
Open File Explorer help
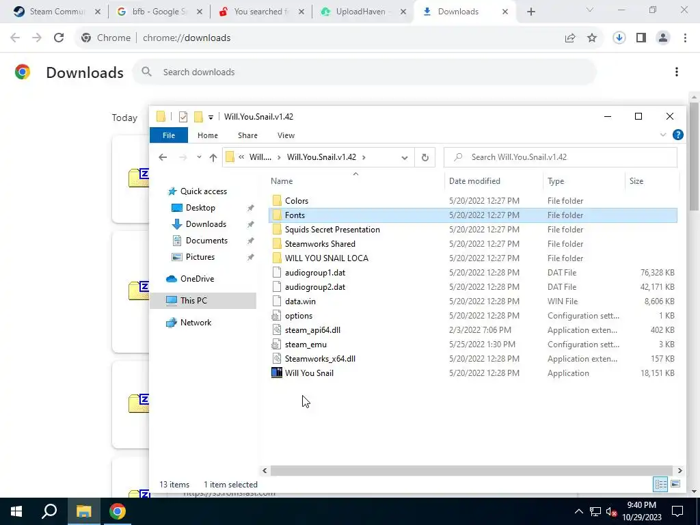point(677,135)
